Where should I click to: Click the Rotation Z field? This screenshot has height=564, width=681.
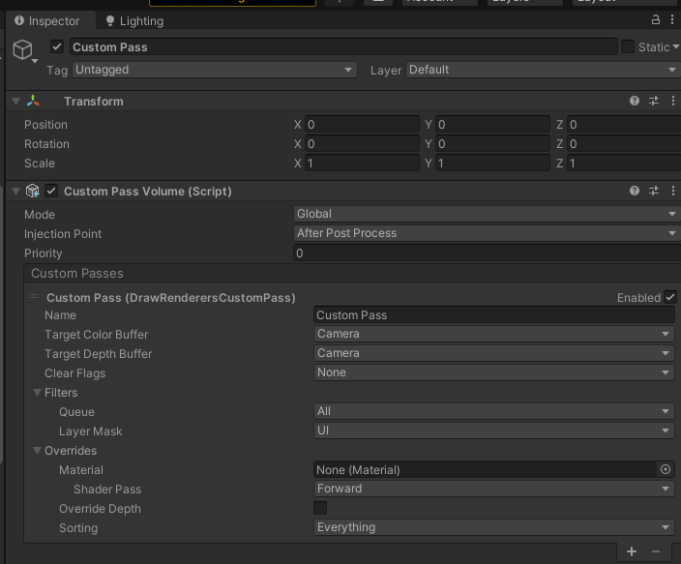[x=624, y=144]
